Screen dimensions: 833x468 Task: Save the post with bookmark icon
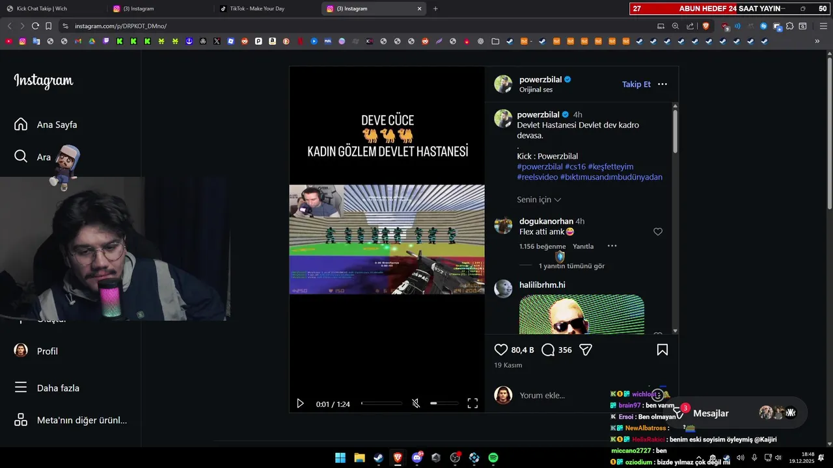click(662, 350)
